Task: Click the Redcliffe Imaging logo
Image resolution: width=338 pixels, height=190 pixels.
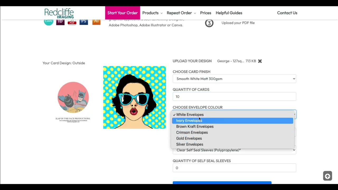Action: tap(59, 13)
